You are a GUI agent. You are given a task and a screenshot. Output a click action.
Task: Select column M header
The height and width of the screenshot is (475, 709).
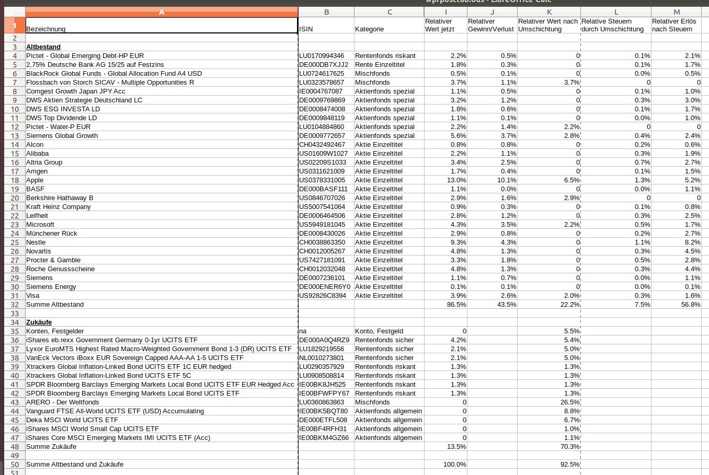point(677,12)
